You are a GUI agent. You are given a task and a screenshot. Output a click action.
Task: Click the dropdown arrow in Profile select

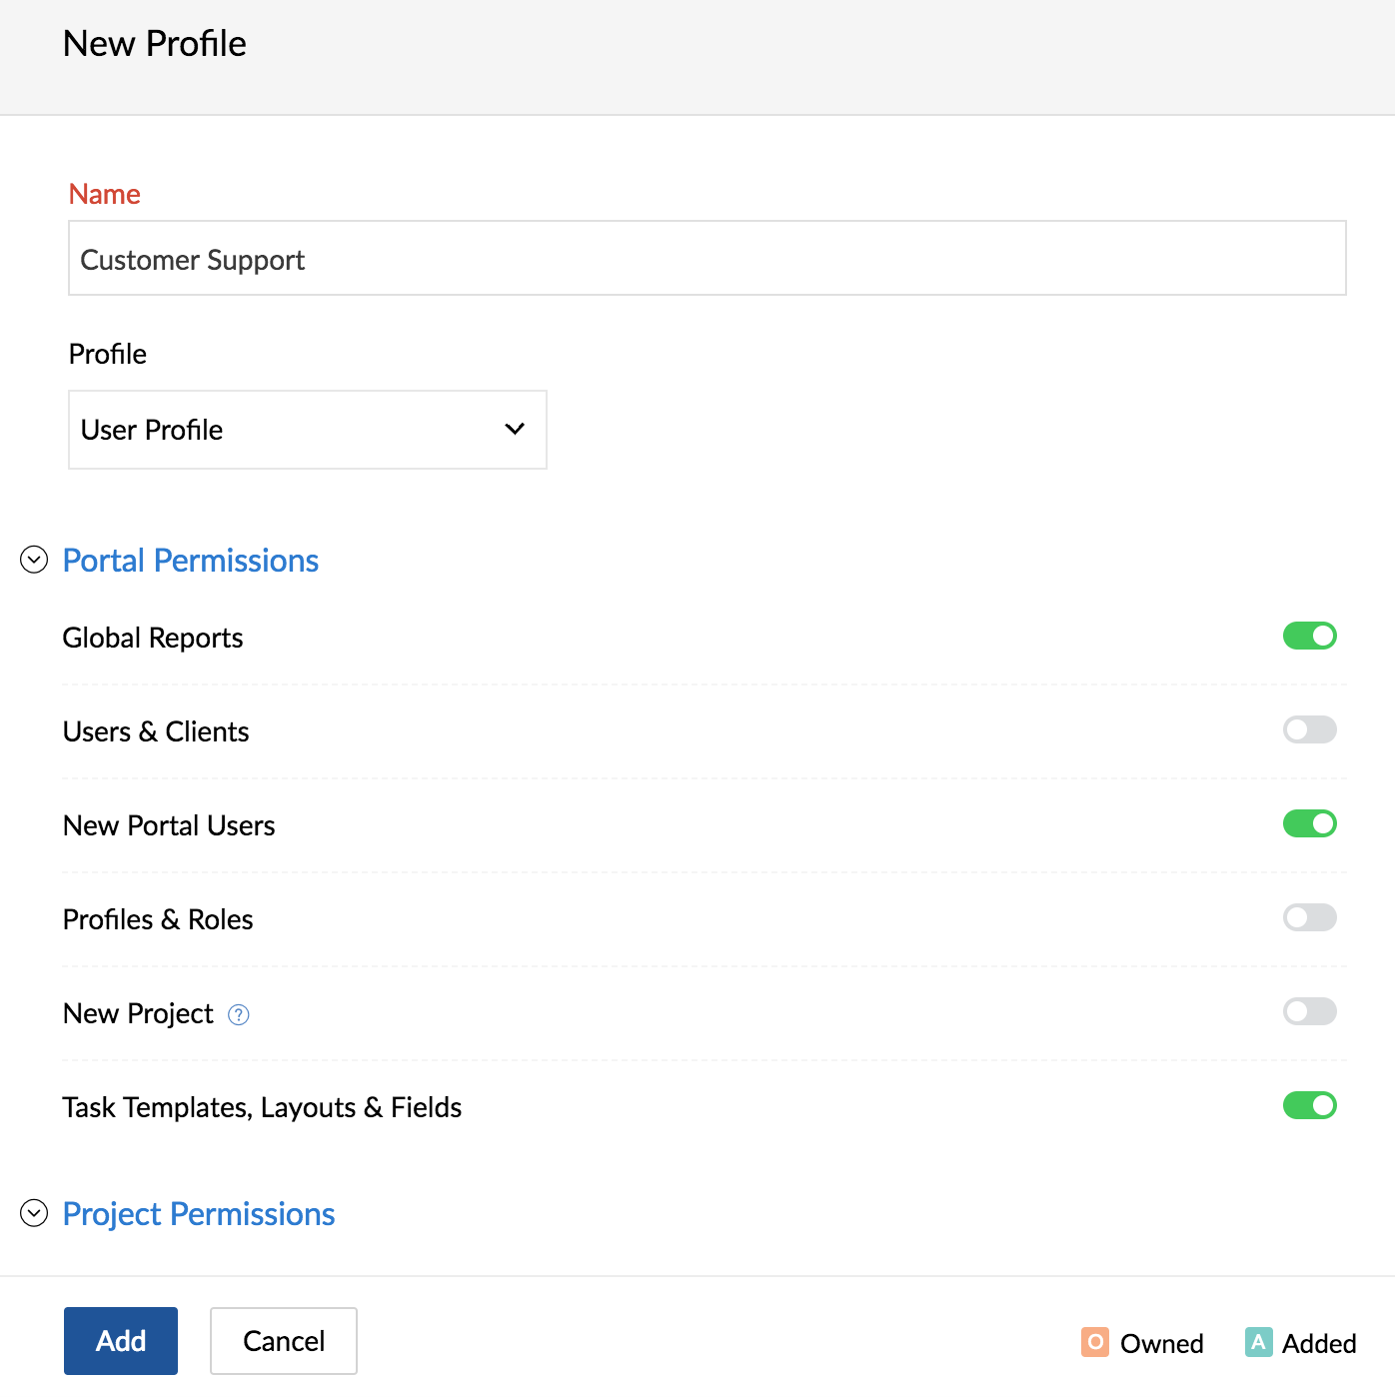[515, 430]
